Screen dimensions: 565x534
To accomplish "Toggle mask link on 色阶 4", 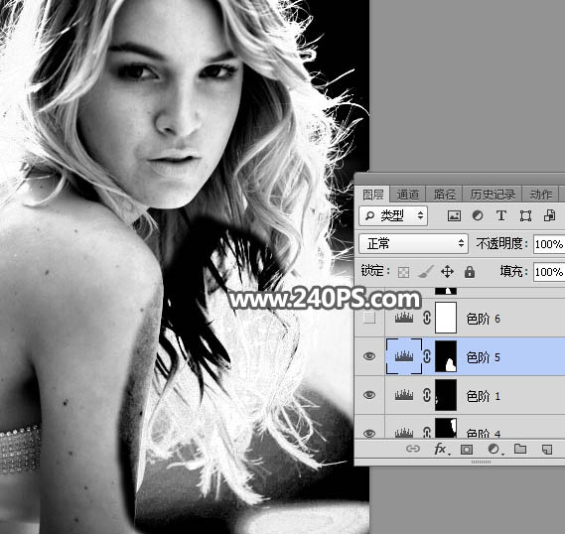I will [x=427, y=432].
